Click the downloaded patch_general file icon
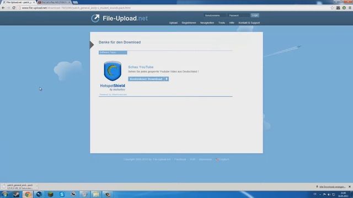This screenshot has height=198, width=353. pyautogui.click(x=4, y=186)
